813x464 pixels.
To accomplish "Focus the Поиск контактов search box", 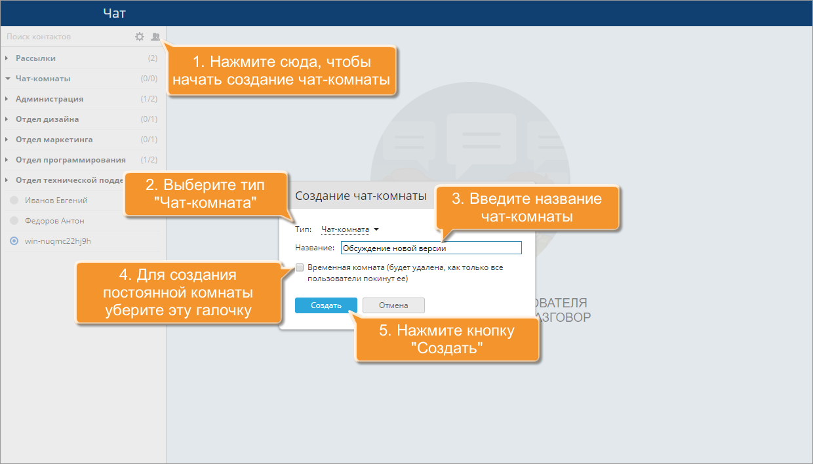I will [x=66, y=37].
